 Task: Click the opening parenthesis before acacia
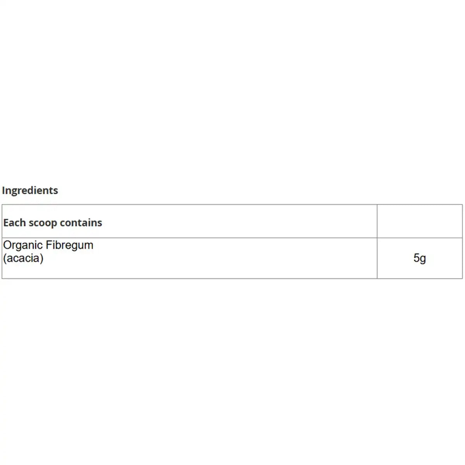point(5,258)
